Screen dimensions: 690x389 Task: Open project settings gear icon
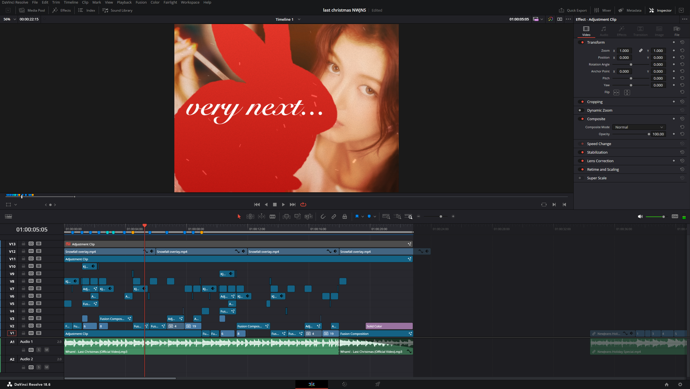pyautogui.click(x=680, y=384)
